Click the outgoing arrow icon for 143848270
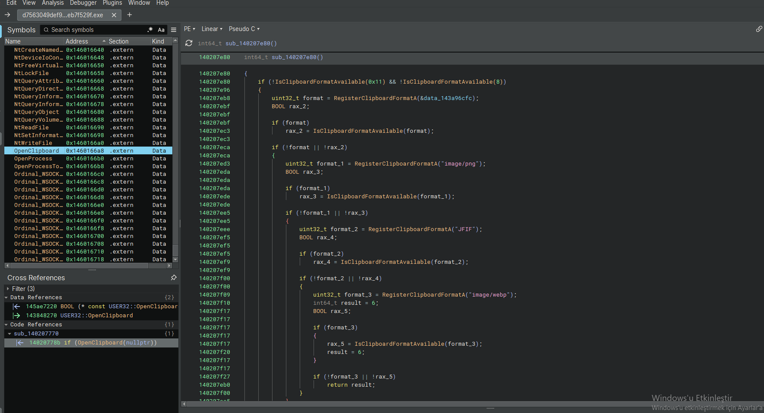The height and width of the screenshot is (413, 764). (17, 316)
